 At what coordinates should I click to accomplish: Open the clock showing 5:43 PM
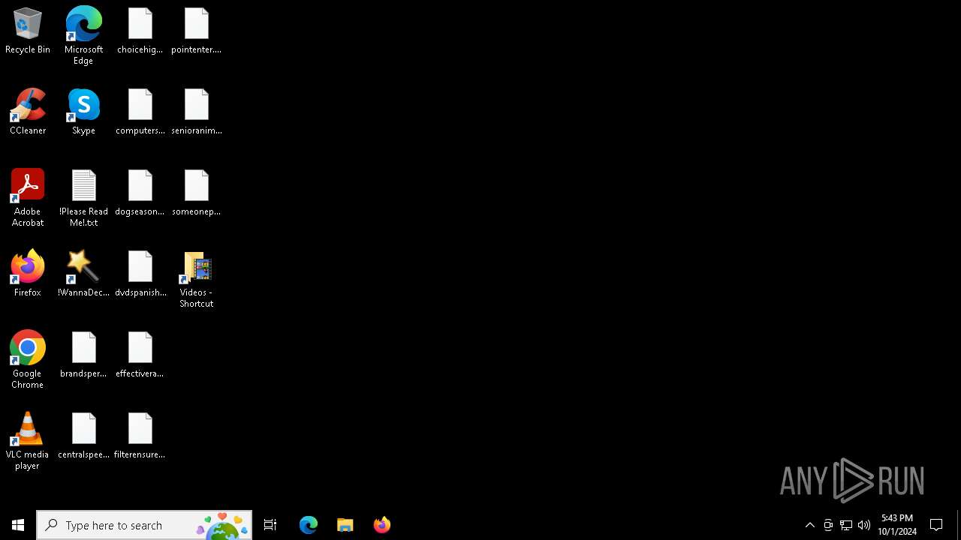pos(897,525)
